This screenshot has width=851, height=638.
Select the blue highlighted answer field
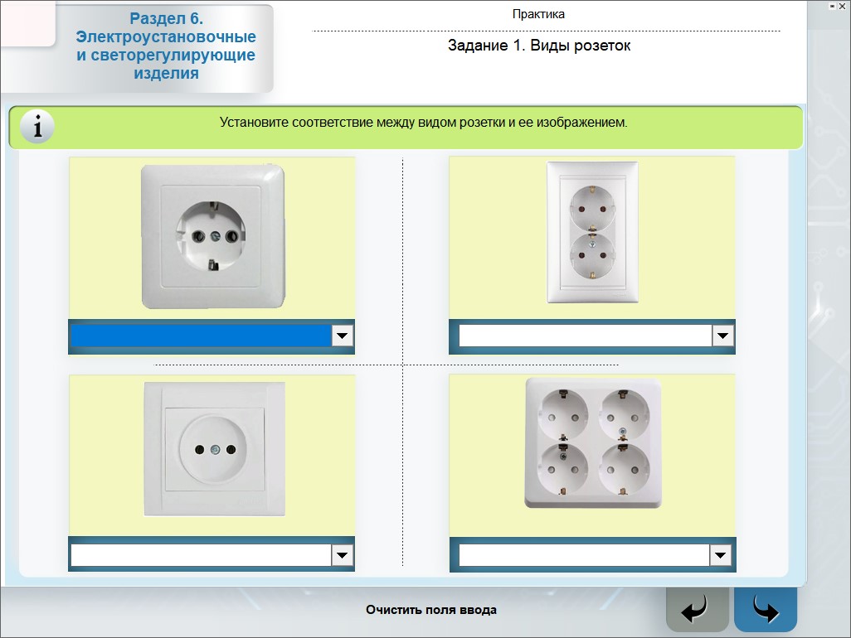pos(201,336)
